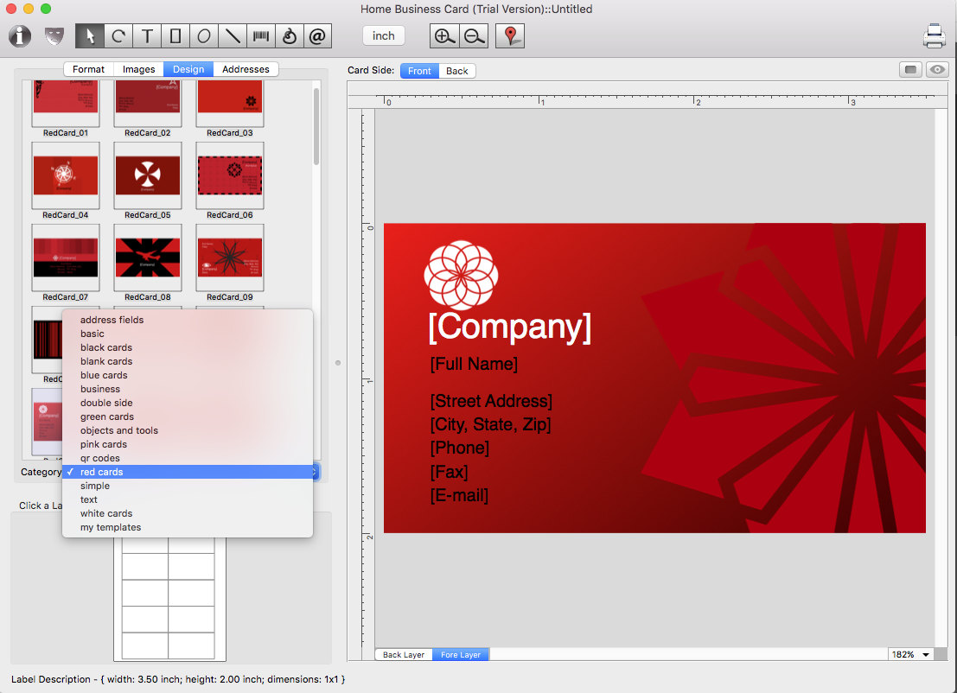Click the inch unit button
Image resolution: width=957 pixels, height=693 pixels.
[x=383, y=36]
